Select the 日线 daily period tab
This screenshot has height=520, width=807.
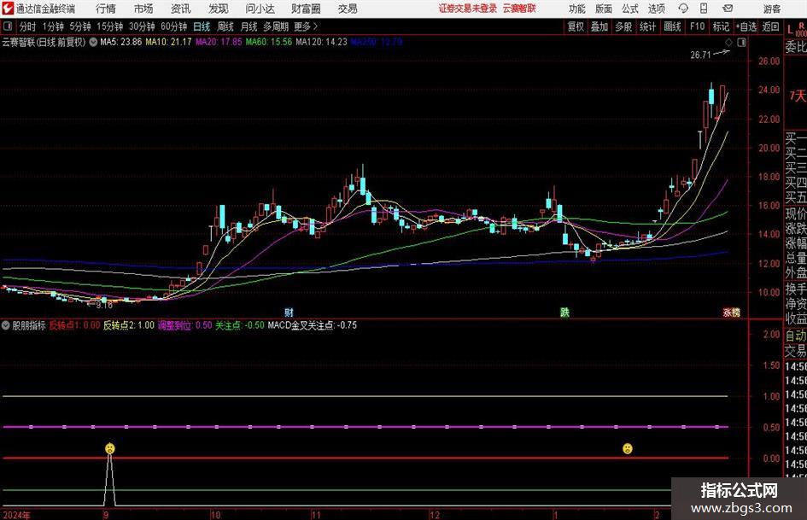coord(202,26)
